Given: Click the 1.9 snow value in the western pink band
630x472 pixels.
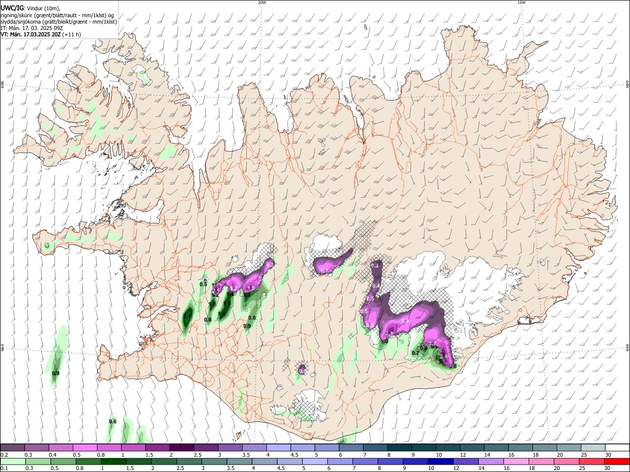Looking at the screenshot, I should pyautogui.click(x=251, y=288).
